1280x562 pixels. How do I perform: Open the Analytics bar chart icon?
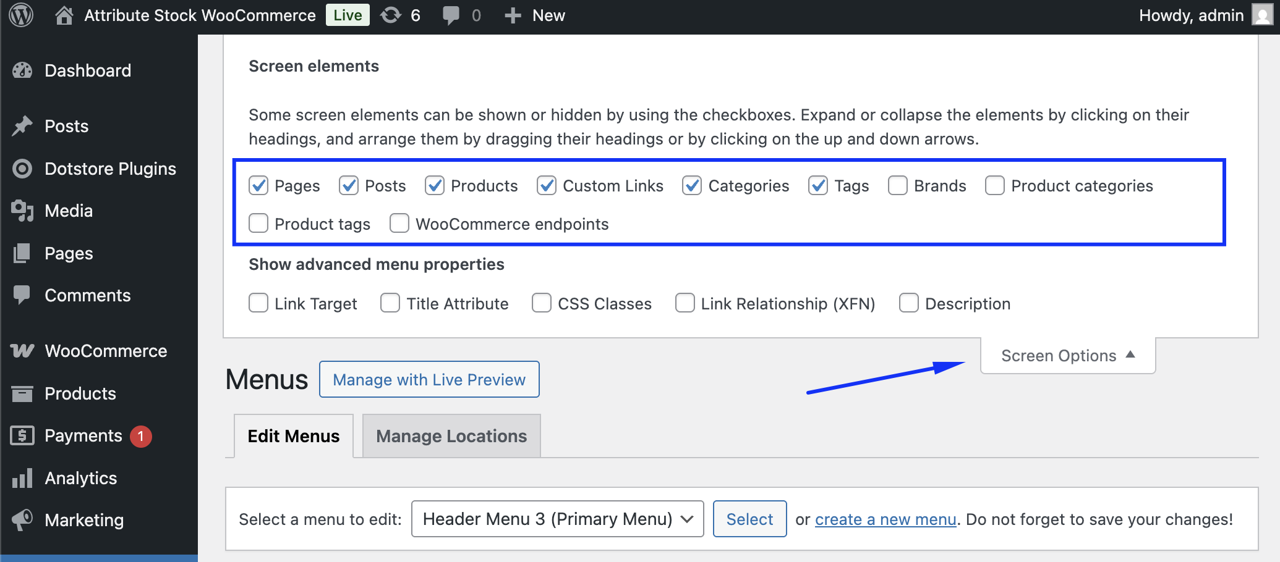click(x=22, y=478)
